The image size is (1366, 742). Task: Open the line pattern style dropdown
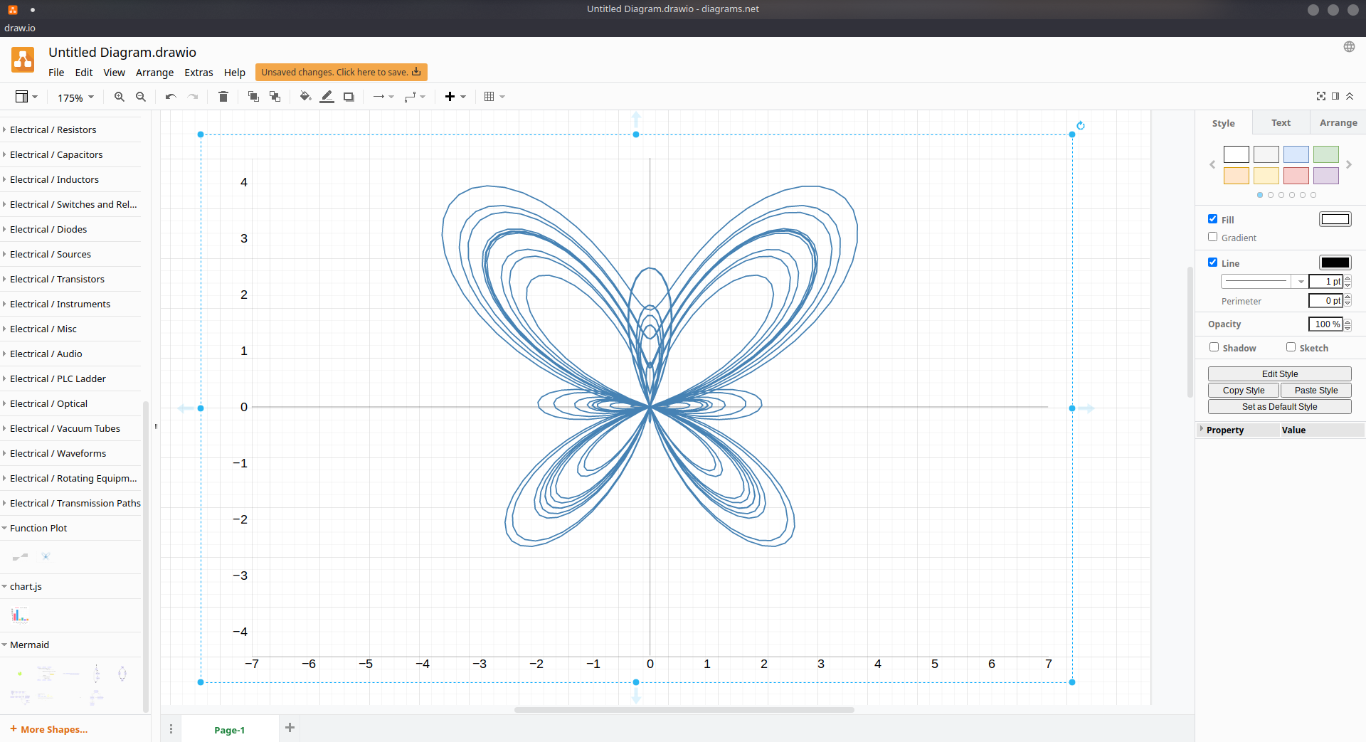point(1264,282)
